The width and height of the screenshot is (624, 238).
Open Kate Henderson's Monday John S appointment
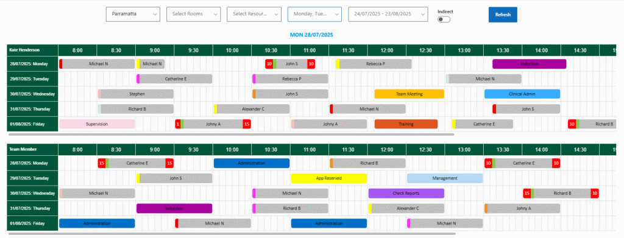tap(290, 64)
